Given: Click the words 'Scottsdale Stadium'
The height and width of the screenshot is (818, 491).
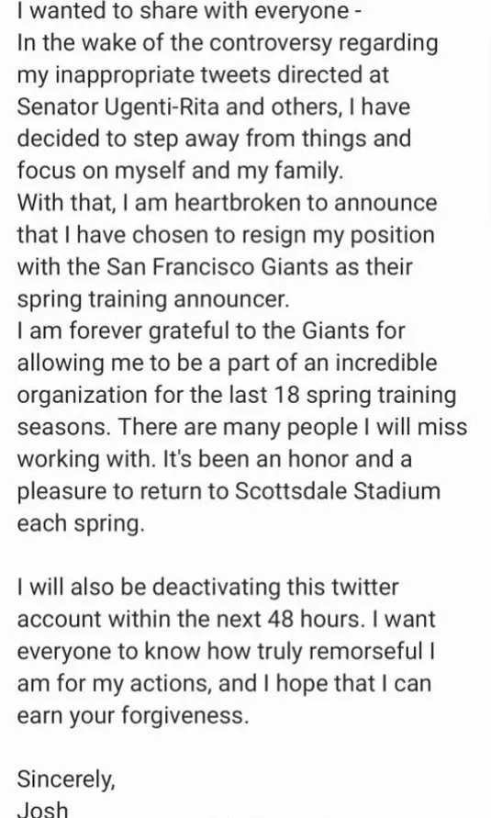Looking at the screenshot, I should [x=337, y=491].
